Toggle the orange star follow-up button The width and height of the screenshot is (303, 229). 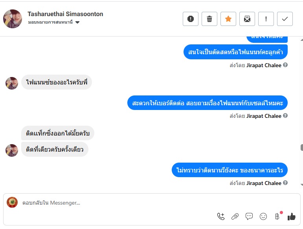228,19
